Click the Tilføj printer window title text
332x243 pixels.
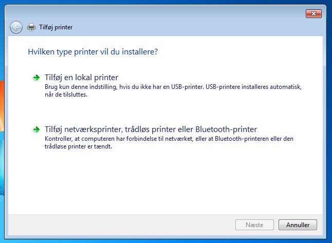56,27
